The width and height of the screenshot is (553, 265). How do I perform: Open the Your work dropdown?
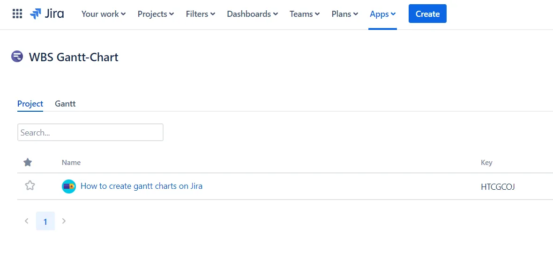click(x=103, y=14)
